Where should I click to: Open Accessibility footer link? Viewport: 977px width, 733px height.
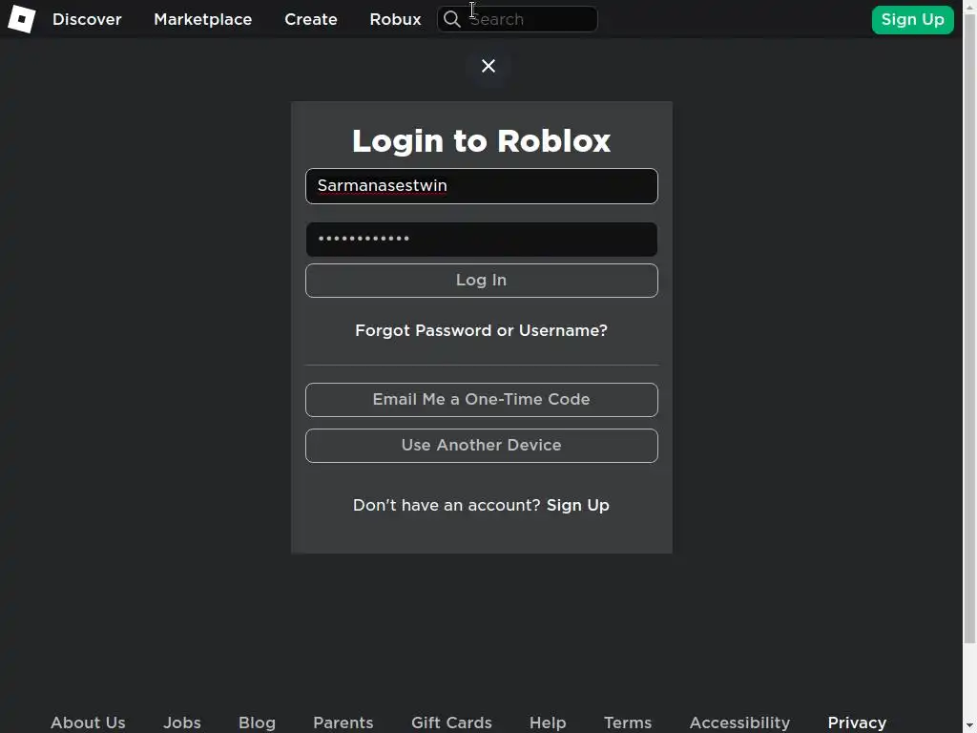pyautogui.click(x=739, y=723)
